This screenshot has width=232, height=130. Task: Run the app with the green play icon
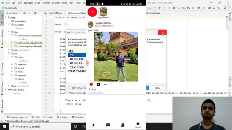[160, 8]
